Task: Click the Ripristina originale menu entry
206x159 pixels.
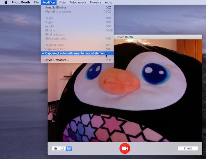Action: [77, 11]
